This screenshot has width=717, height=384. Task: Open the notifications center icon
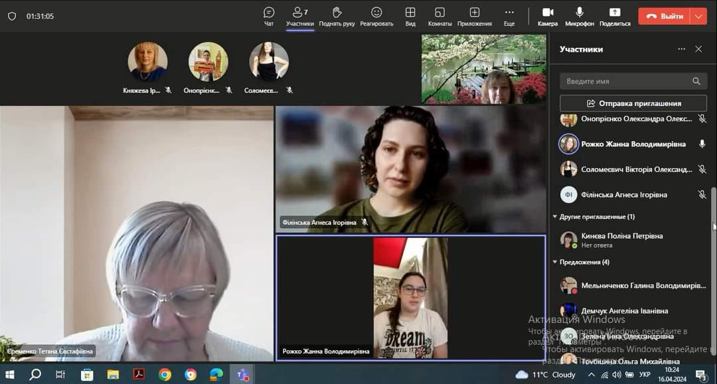pos(701,375)
